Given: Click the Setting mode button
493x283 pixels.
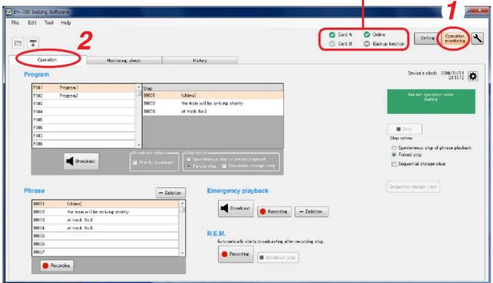Looking at the screenshot, I should pyautogui.click(x=428, y=38).
